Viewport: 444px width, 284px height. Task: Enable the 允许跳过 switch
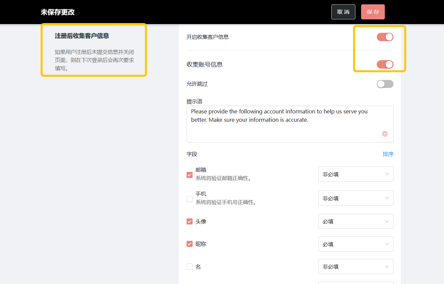[385, 84]
